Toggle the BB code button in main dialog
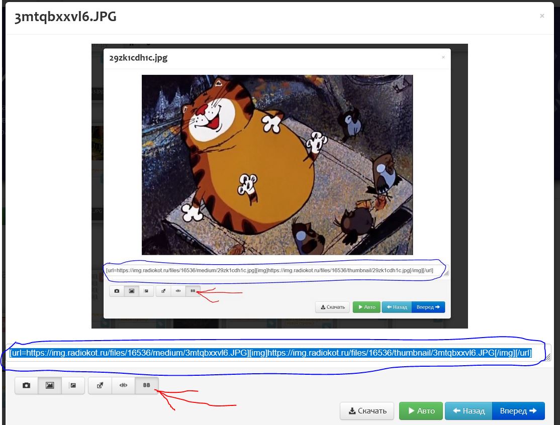The width and height of the screenshot is (560, 425). tap(147, 385)
